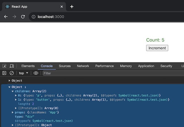Screen dimensions: 184x127
Task: Toggle the device toolbar icon
Action: point(11,66)
